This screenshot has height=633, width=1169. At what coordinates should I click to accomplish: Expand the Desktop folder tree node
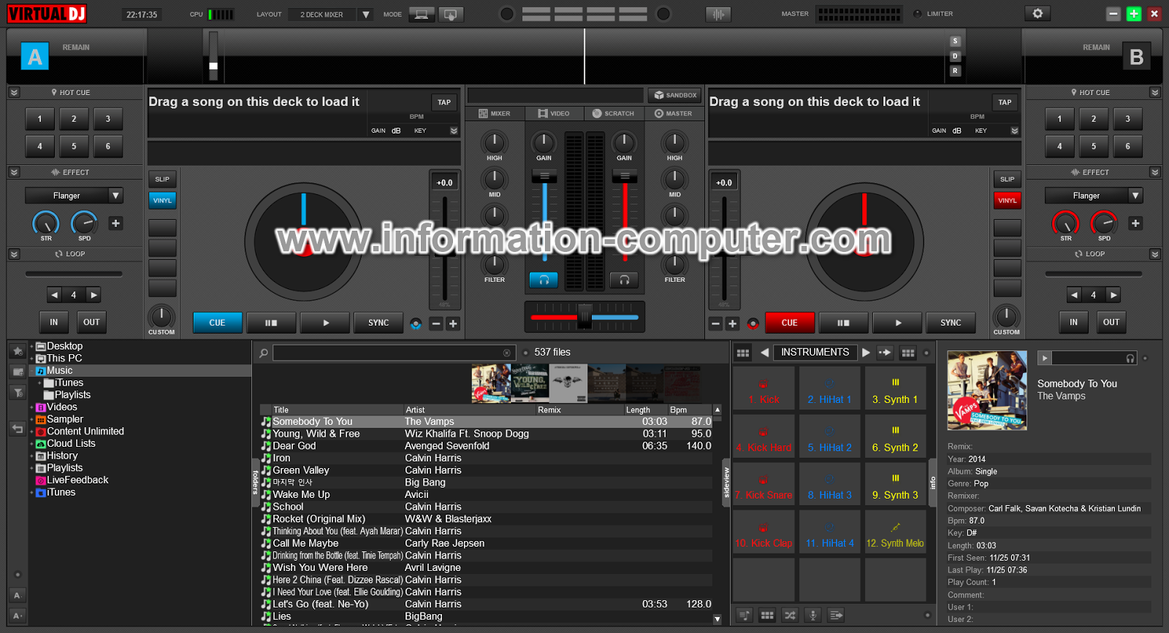pos(31,347)
